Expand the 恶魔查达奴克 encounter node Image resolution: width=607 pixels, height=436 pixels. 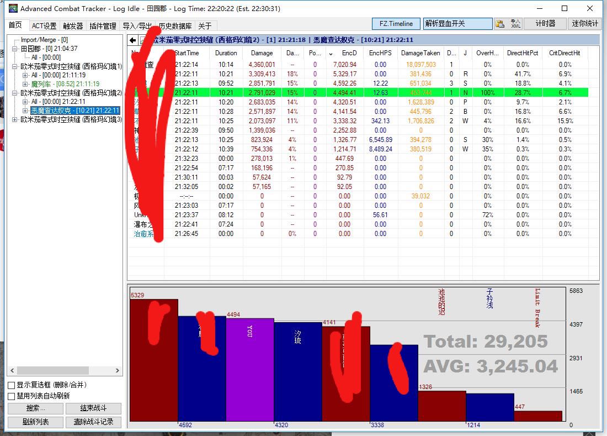tap(25, 111)
